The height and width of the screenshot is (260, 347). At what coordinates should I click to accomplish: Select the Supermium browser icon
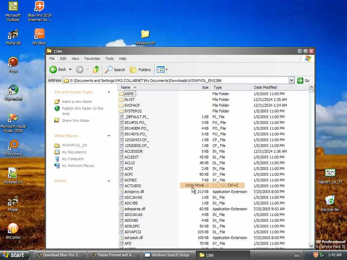13,93
